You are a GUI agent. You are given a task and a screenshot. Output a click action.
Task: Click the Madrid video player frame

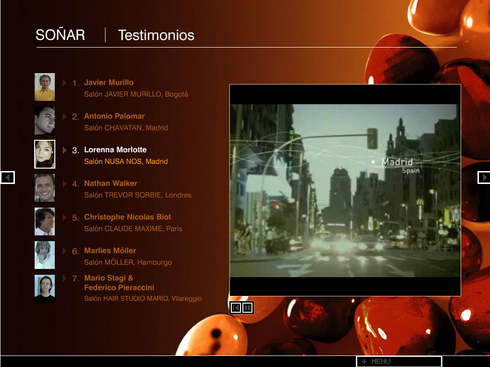(345, 190)
